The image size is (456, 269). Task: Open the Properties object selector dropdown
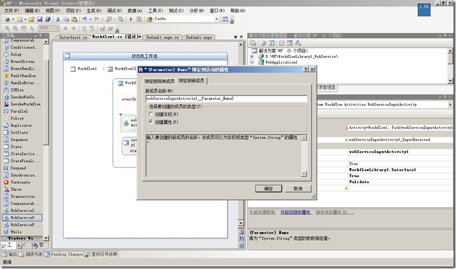click(450, 104)
